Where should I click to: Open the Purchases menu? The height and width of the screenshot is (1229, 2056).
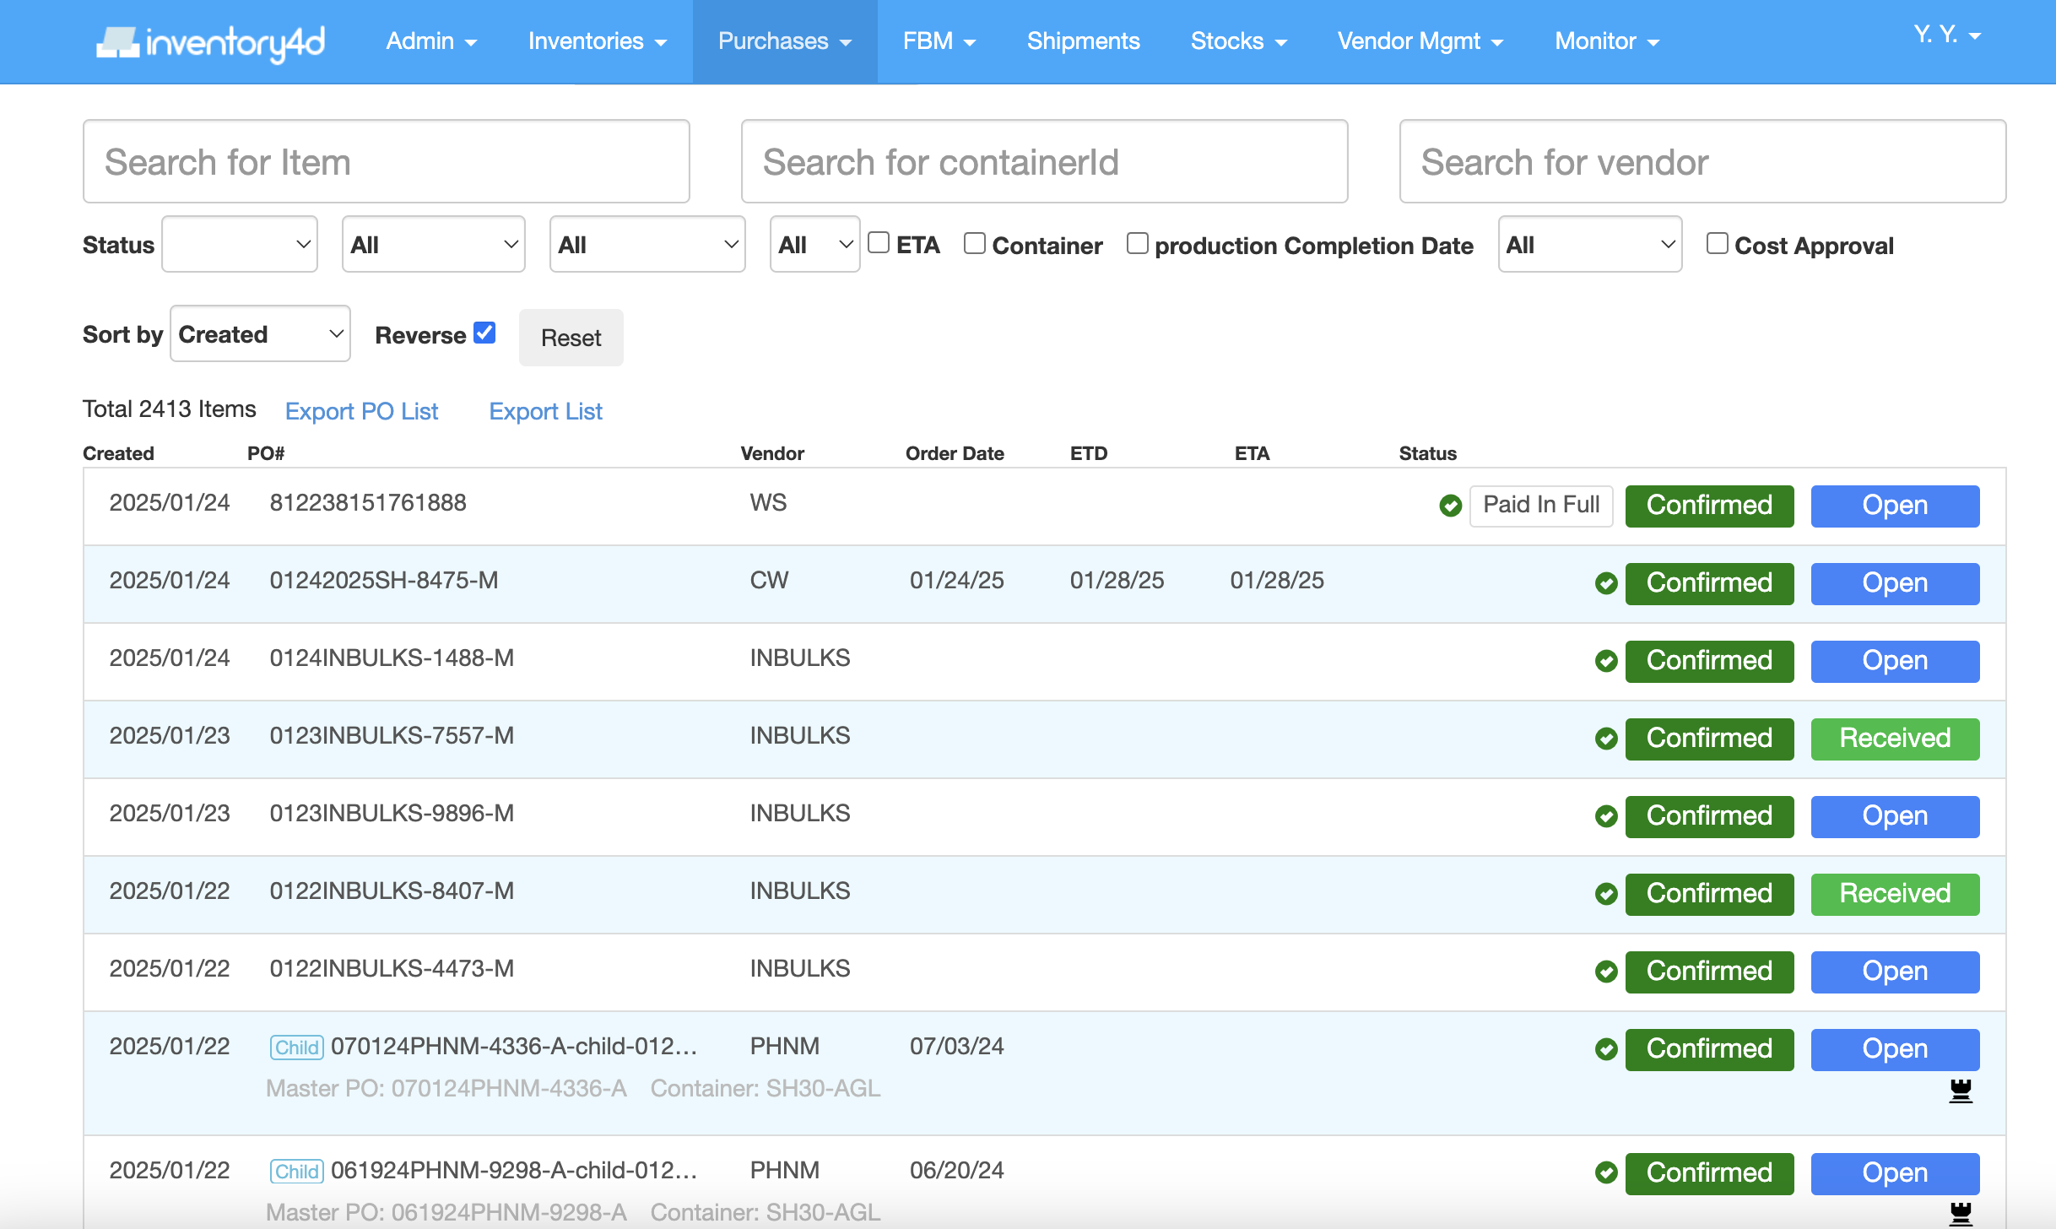784,41
